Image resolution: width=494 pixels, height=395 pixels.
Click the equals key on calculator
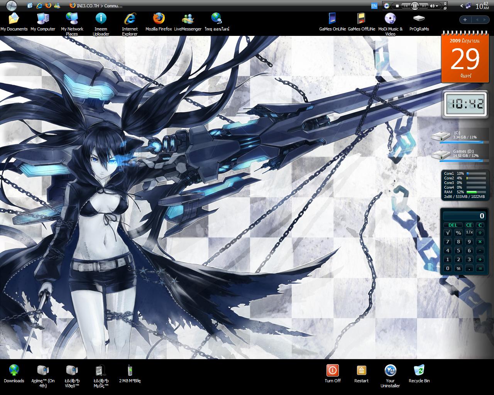(480, 268)
